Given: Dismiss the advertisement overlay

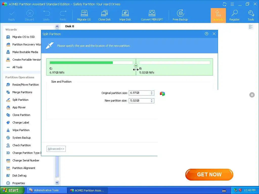Looking at the screenshot, I should pos(252,95).
